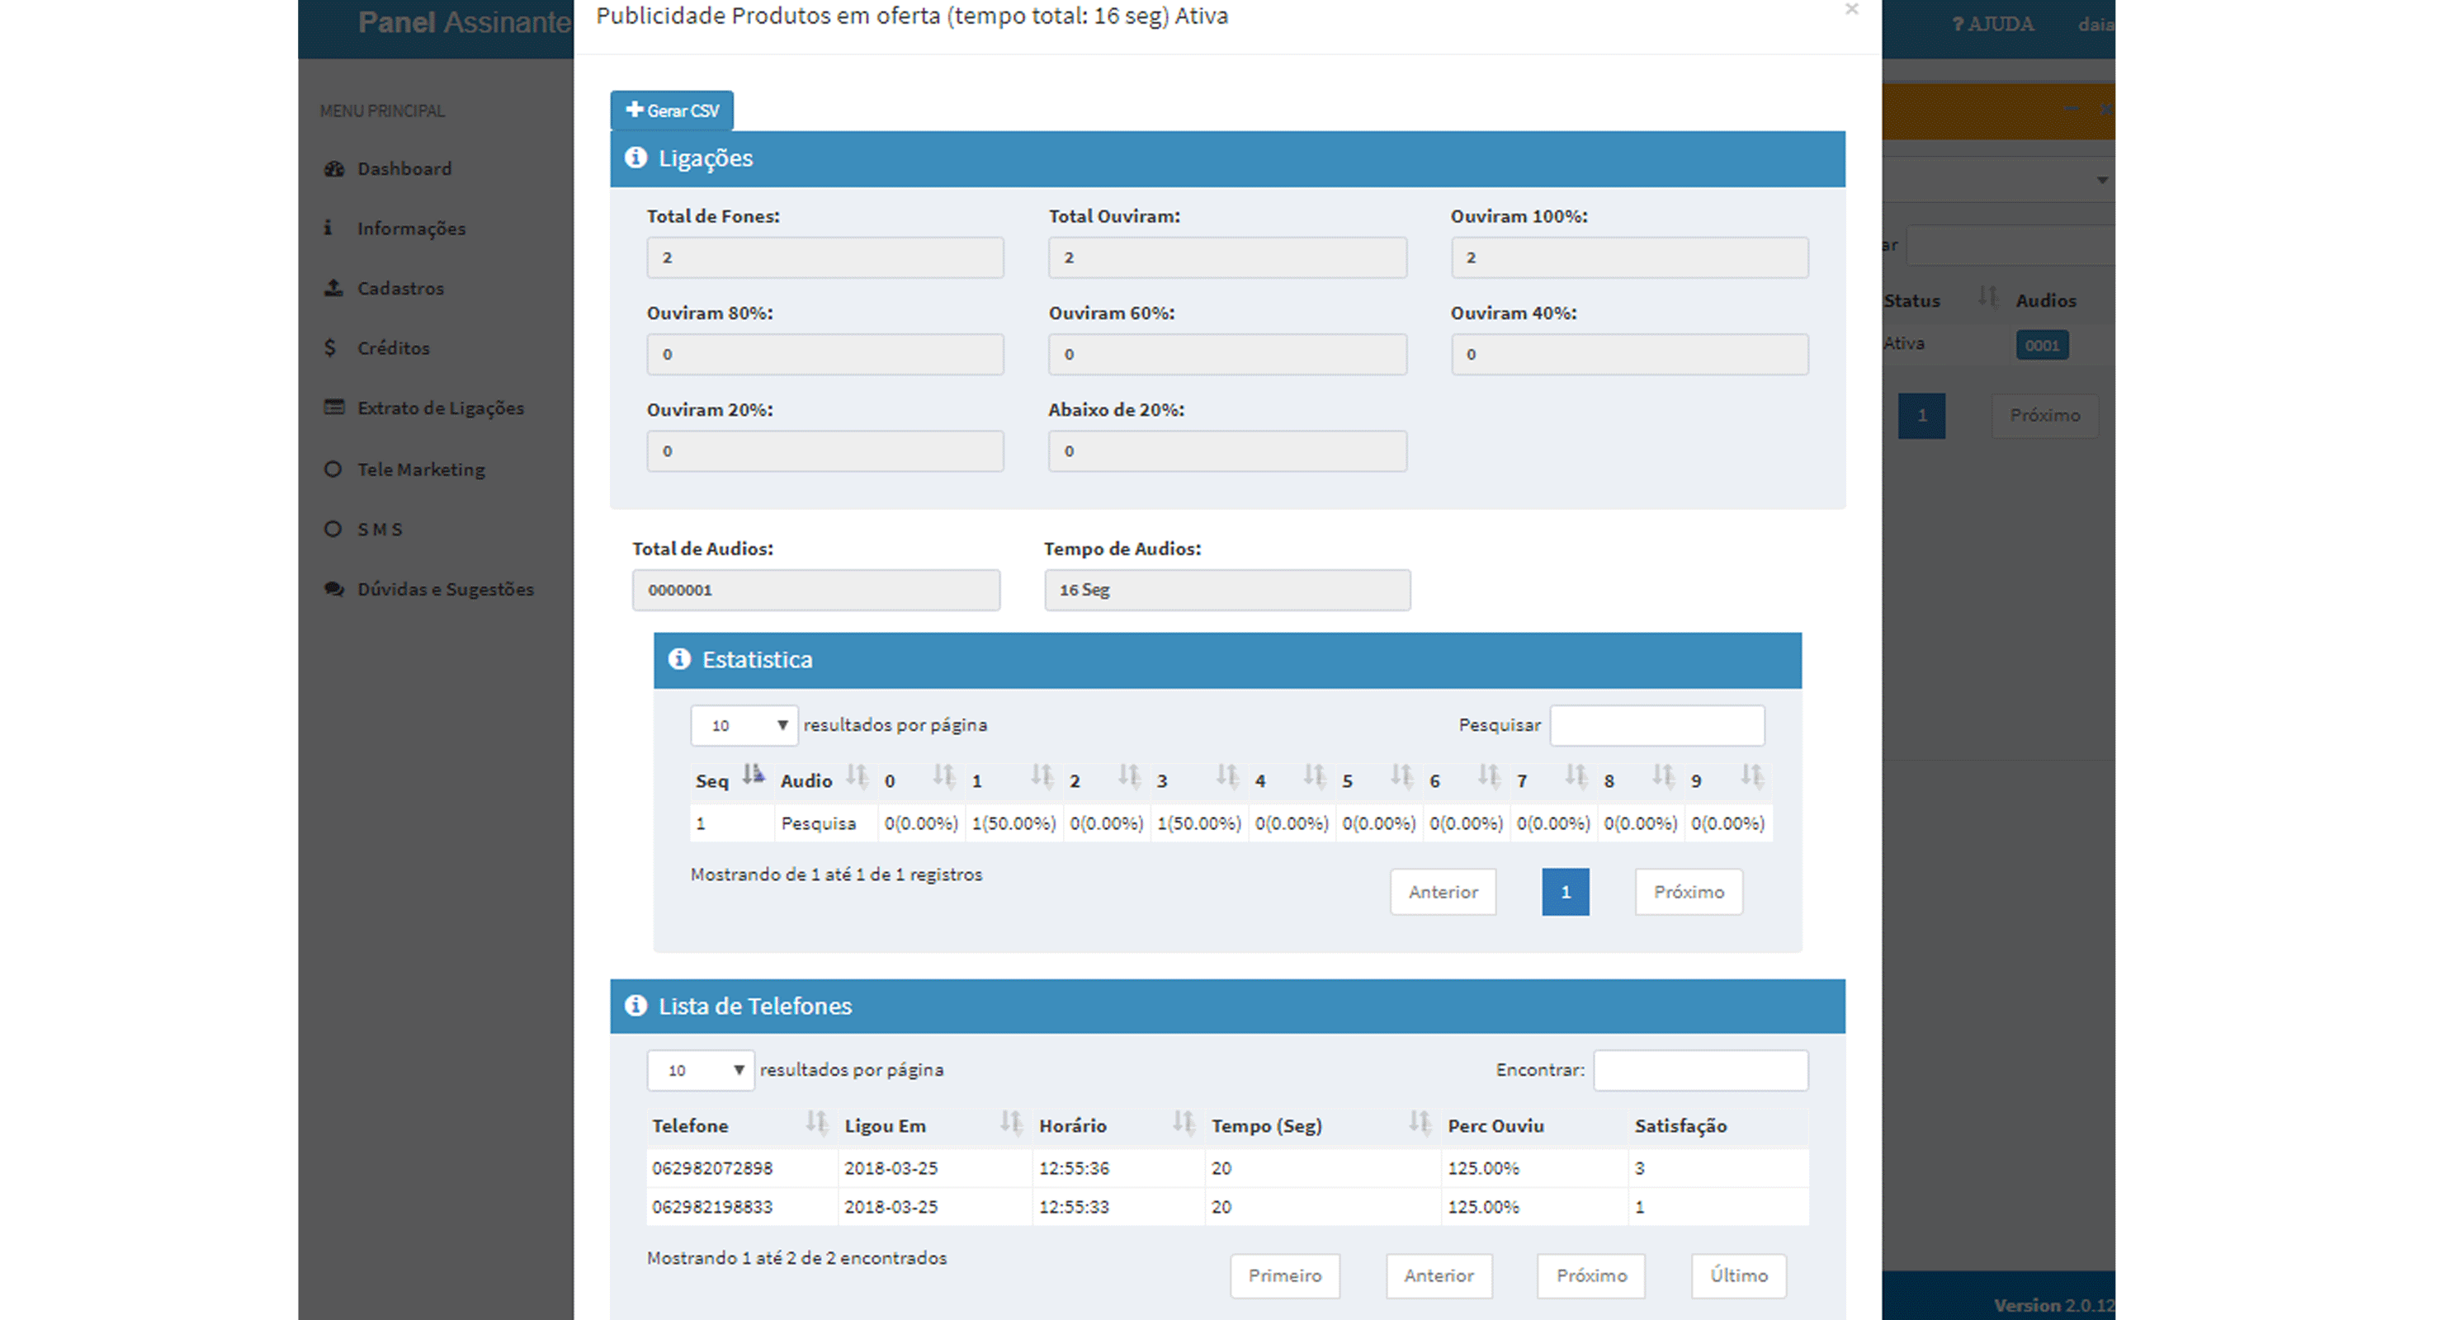Open Estatistica results per page dropdown
This screenshot has width=2438, height=1320.
point(744,725)
